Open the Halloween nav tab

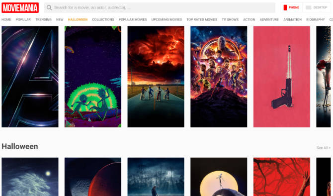click(x=78, y=19)
